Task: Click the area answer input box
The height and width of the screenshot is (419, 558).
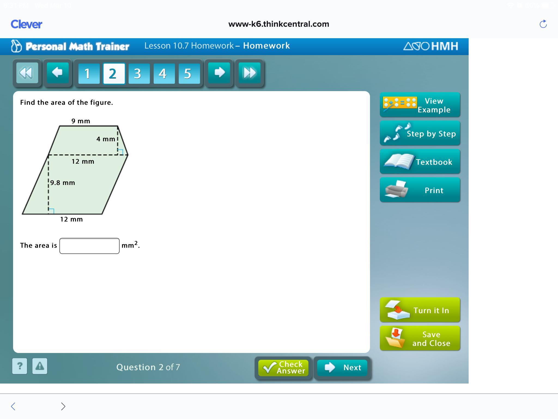Action: (x=89, y=246)
